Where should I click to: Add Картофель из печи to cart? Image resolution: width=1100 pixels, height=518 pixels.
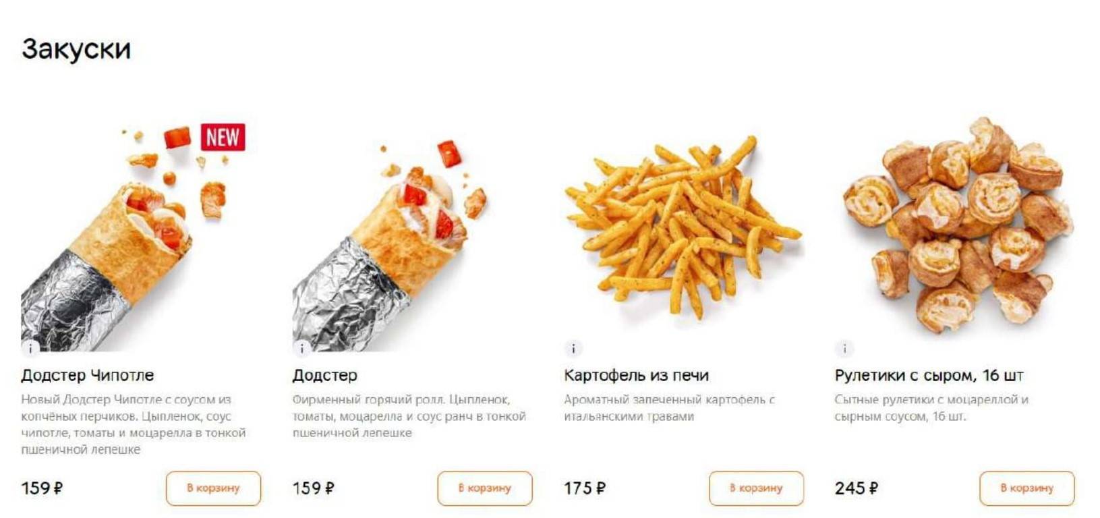(x=756, y=488)
